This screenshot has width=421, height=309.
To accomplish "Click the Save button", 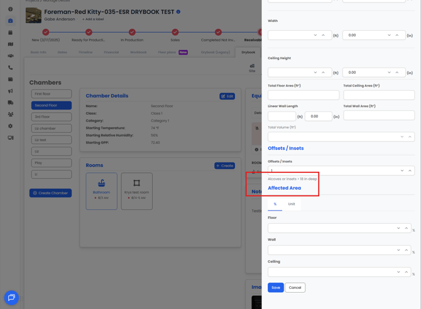I will (276, 288).
